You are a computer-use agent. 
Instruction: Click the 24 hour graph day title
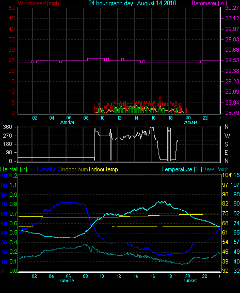click(x=132, y=3)
